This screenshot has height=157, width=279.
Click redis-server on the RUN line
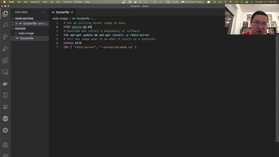[139, 35]
